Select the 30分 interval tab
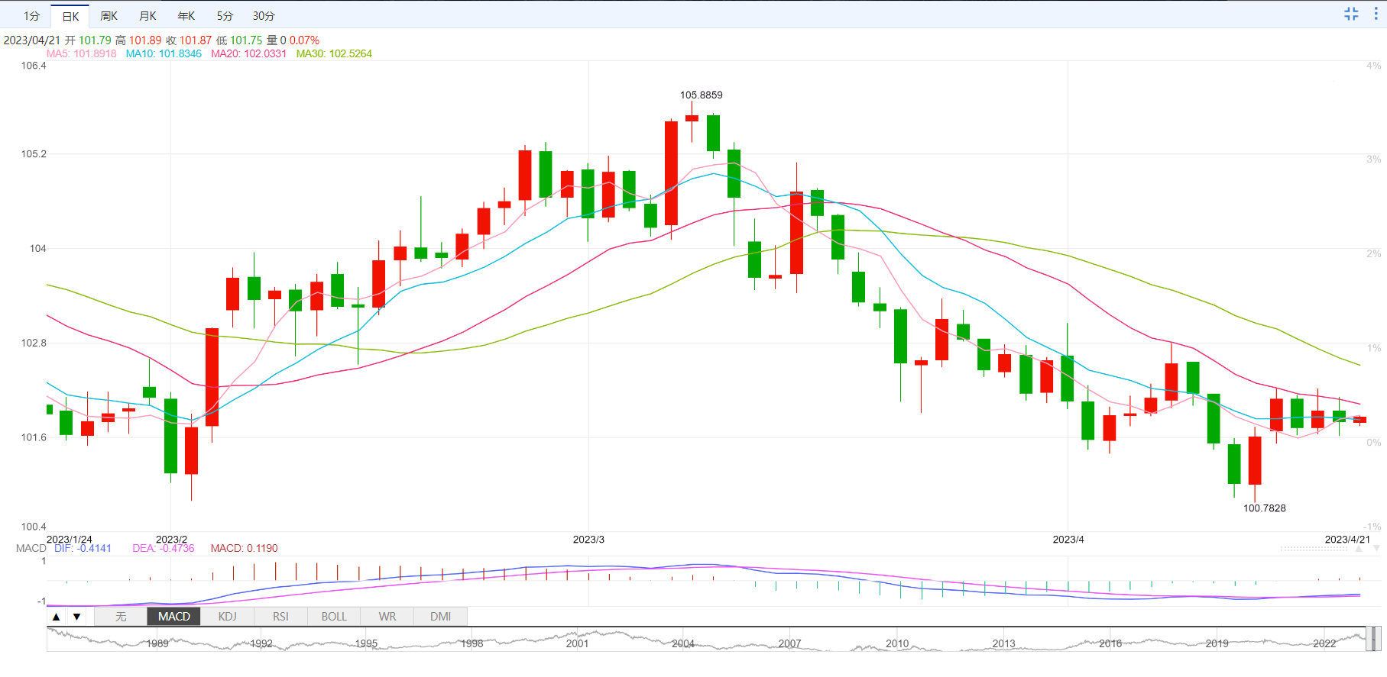Screen dimensions: 1387x677 [264, 16]
